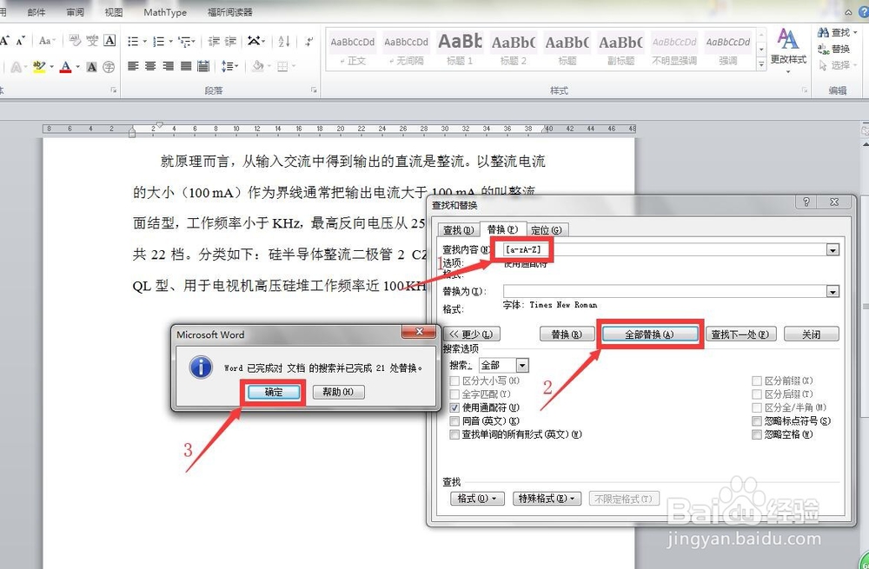Click the Enclose Characters icon
This screenshot has height=569, width=869.
coord(109,67)
